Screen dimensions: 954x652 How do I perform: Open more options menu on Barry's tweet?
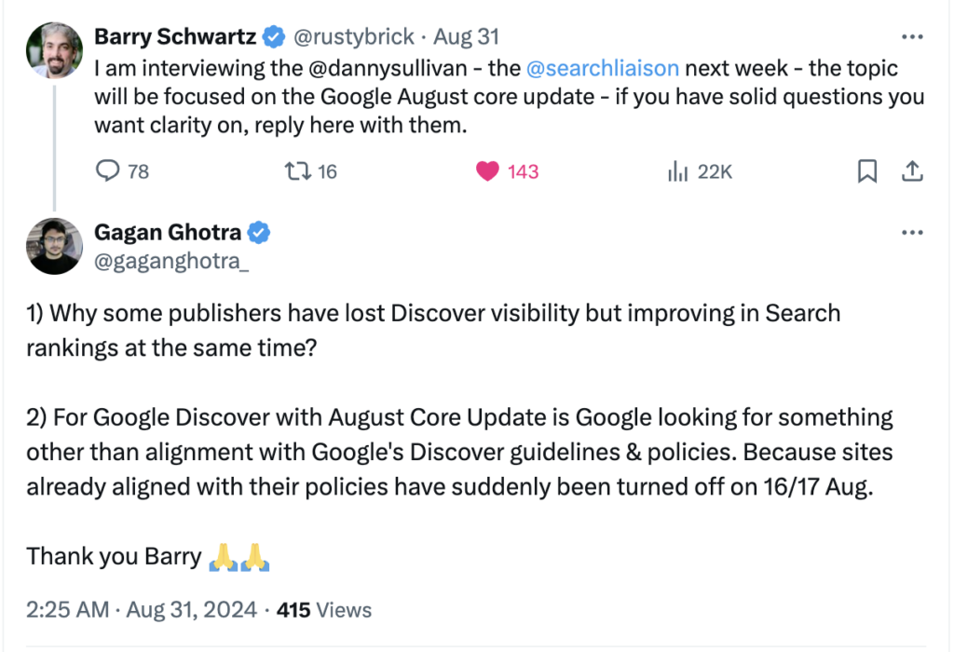[912, 38]
